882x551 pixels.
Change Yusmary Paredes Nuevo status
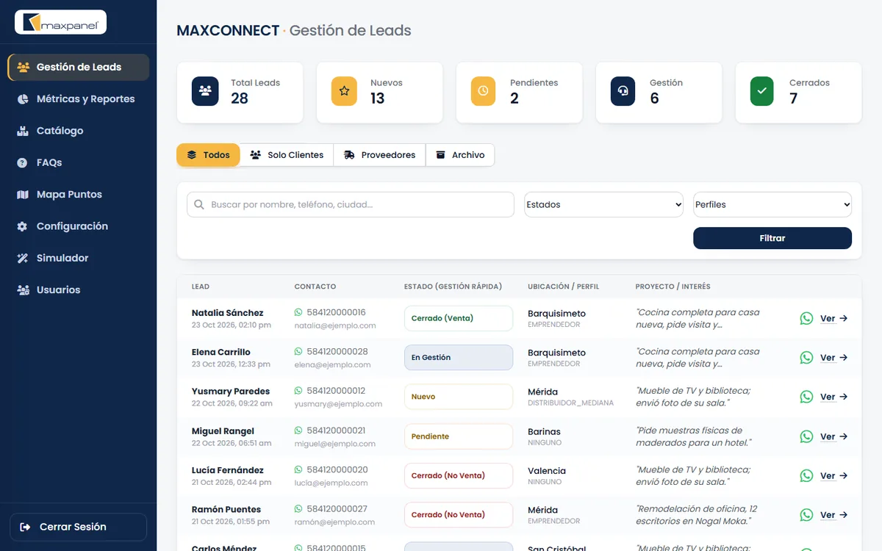coord(459,397)
